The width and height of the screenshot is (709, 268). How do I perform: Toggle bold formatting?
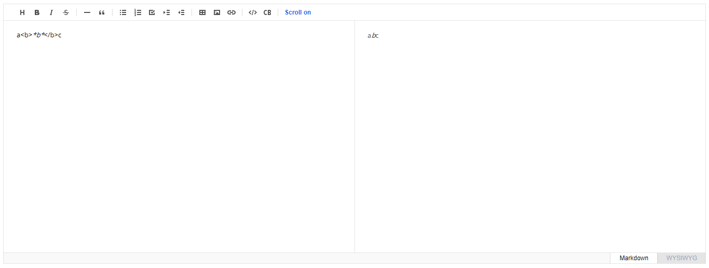click(37, 12)
